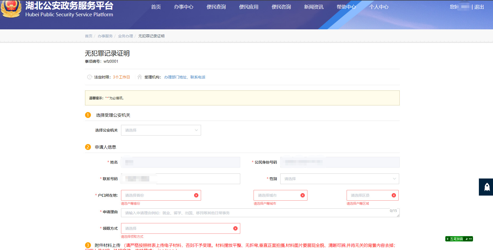
Task: Click the 联系号码 phone input field
Action: click(181, 179)
